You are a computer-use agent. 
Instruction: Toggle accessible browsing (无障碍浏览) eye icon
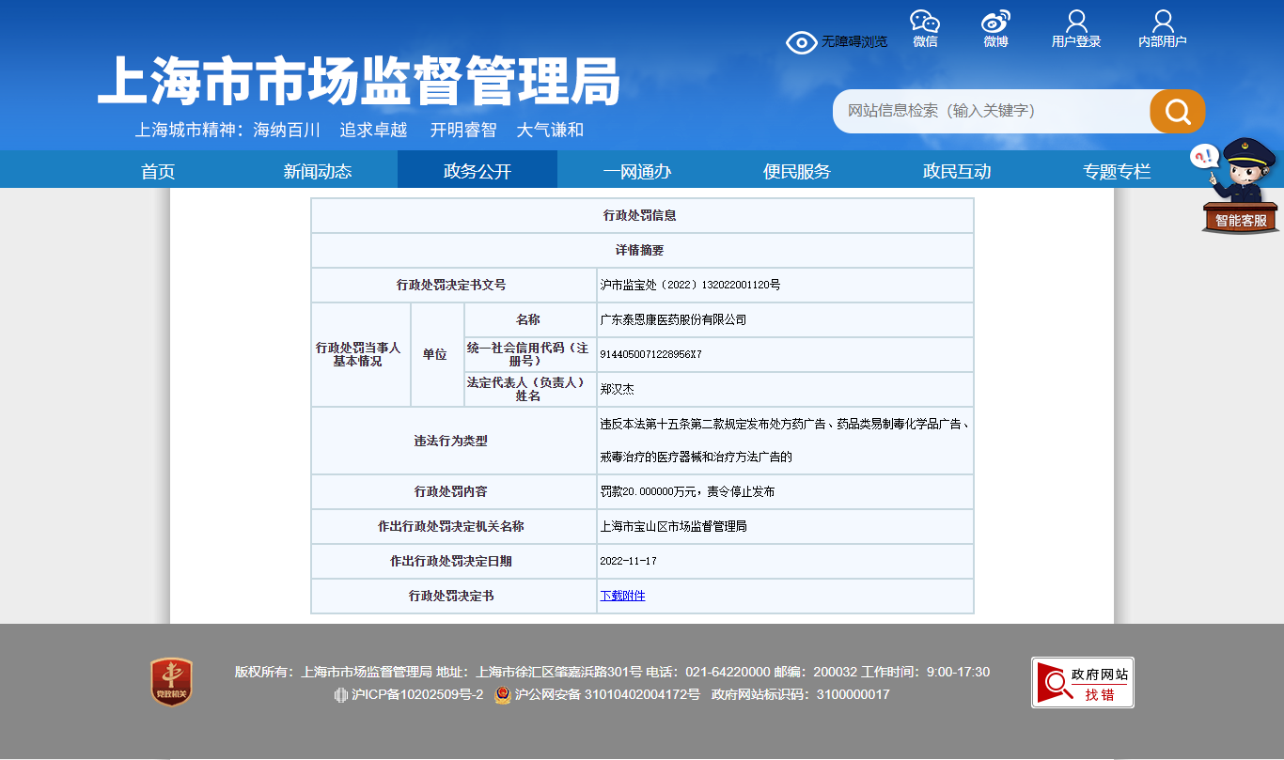(801, 42)
